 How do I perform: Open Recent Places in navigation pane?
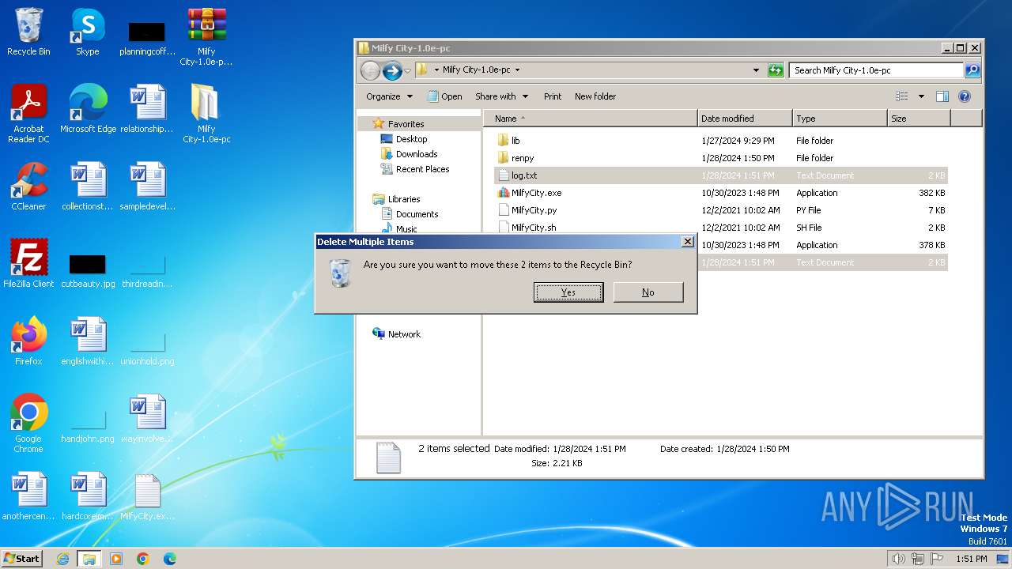(415, 169)
